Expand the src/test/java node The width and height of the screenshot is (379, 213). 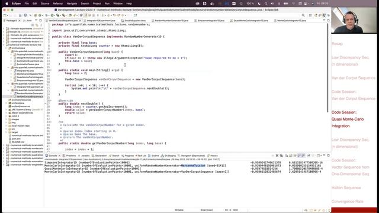(x=7, y=103)
